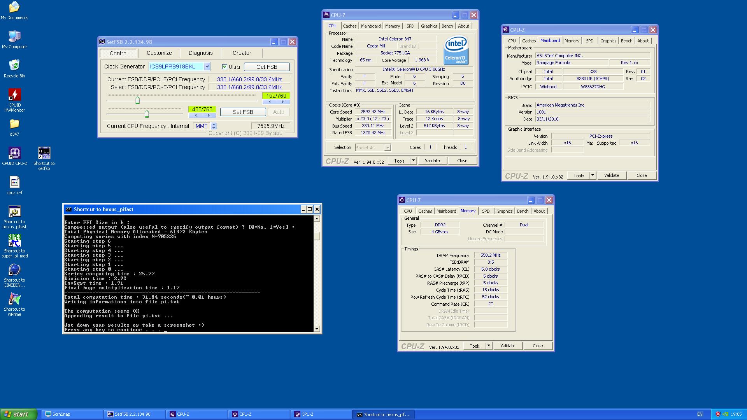The image size is (747, 420).
Task: Click Tools button in Memory CPU-Z window
Action: click(475, 346)
